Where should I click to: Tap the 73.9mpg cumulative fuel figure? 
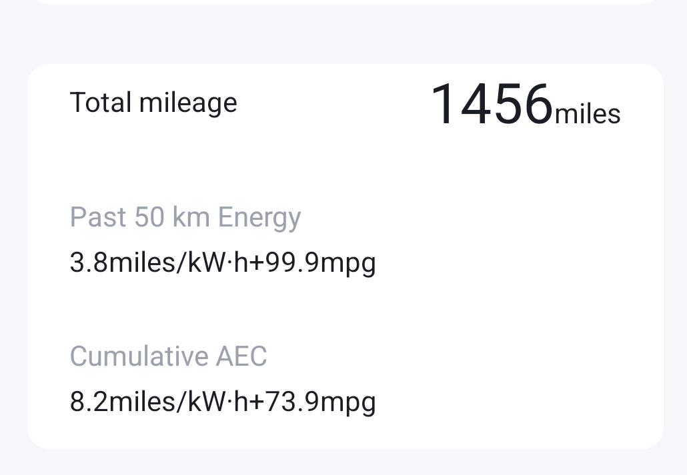(x=321, y=402)
